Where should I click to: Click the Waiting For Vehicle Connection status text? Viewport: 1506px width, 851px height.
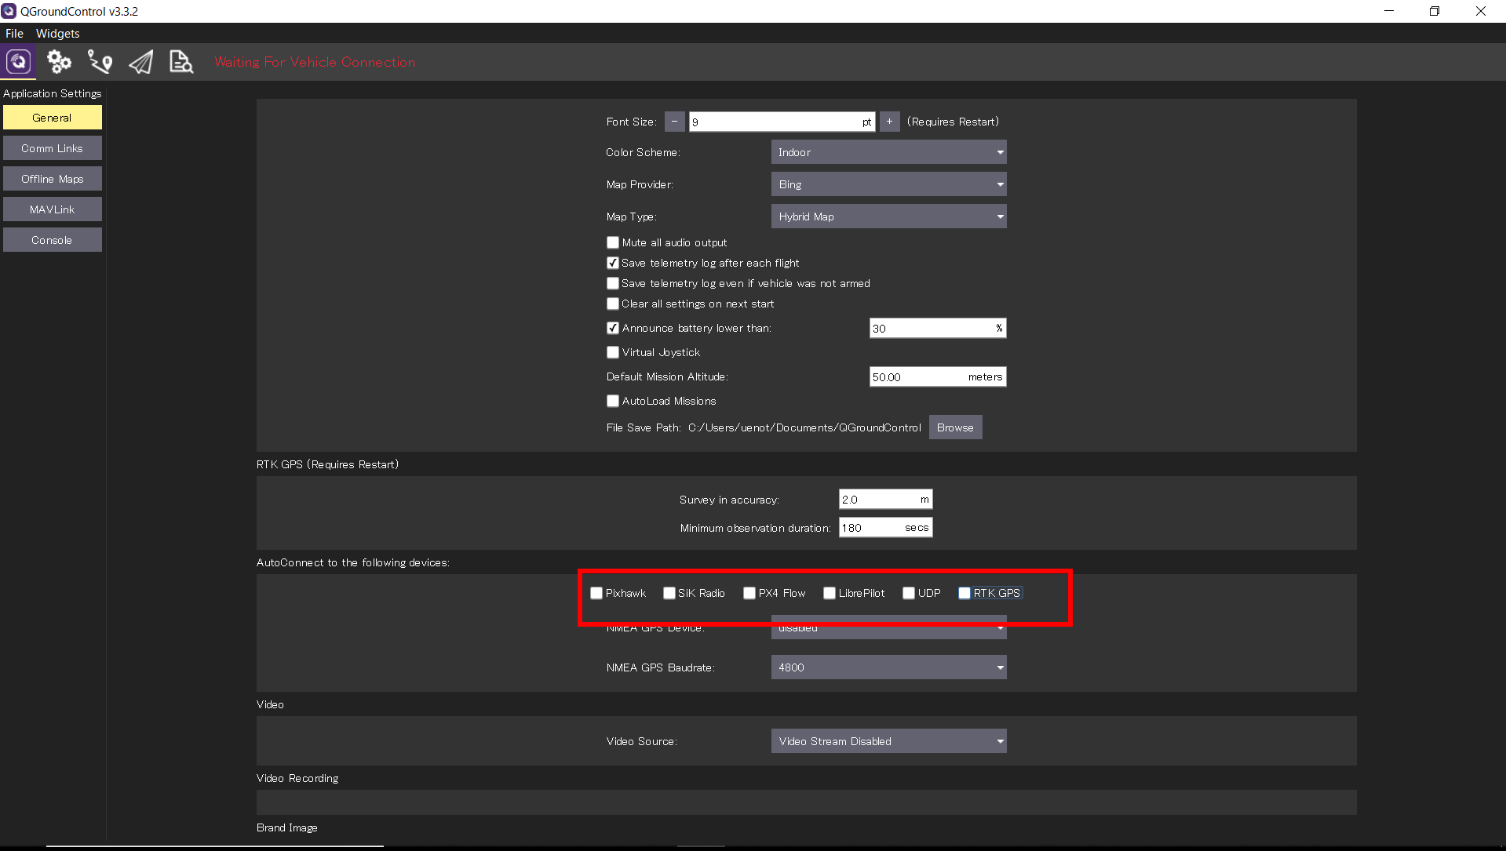click(315, 62)
